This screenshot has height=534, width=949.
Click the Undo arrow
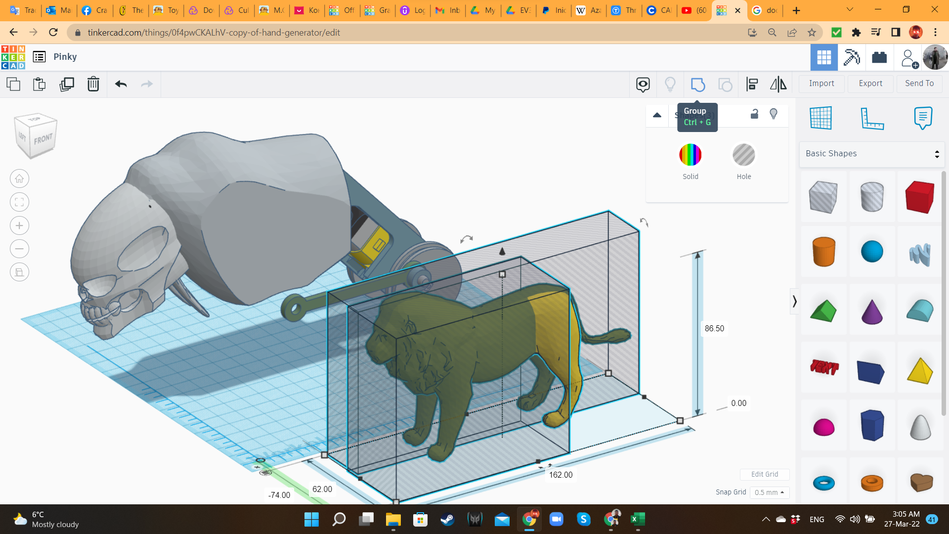[121, 85]
